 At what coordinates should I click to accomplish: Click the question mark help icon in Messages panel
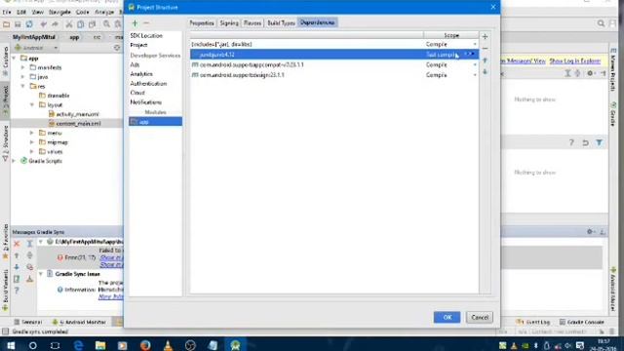[x=17, y=291]
